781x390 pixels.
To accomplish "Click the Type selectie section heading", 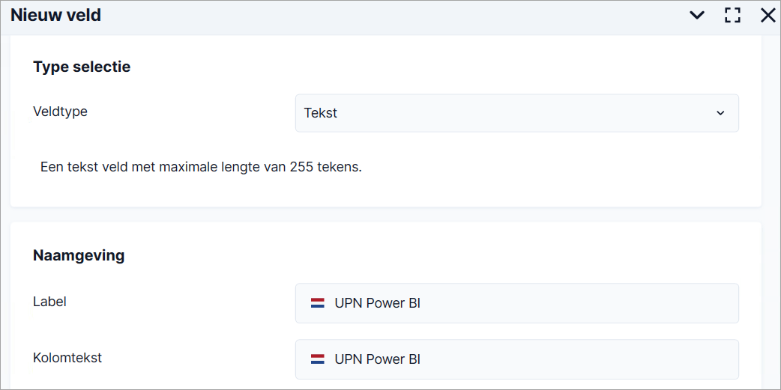I will pos(82,66).
